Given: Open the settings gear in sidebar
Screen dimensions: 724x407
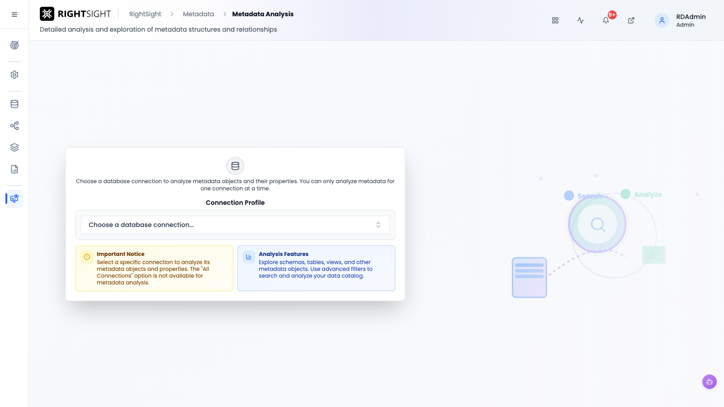Looking at the screenshot, I should pos(14,75).
